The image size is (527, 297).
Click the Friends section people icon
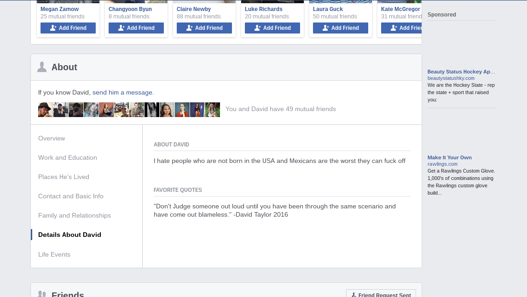[42, 294]
